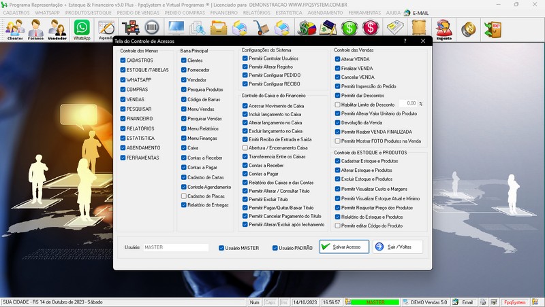
Task: Open the Clientes toolbar icon
Action: tap(15, 29)
